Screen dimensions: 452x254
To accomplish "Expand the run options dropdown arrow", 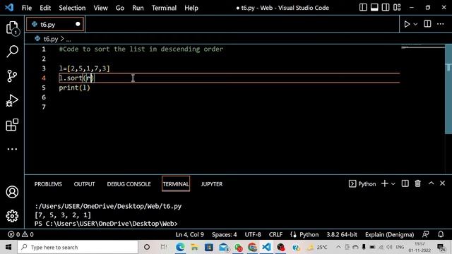I will pos(415,25).
